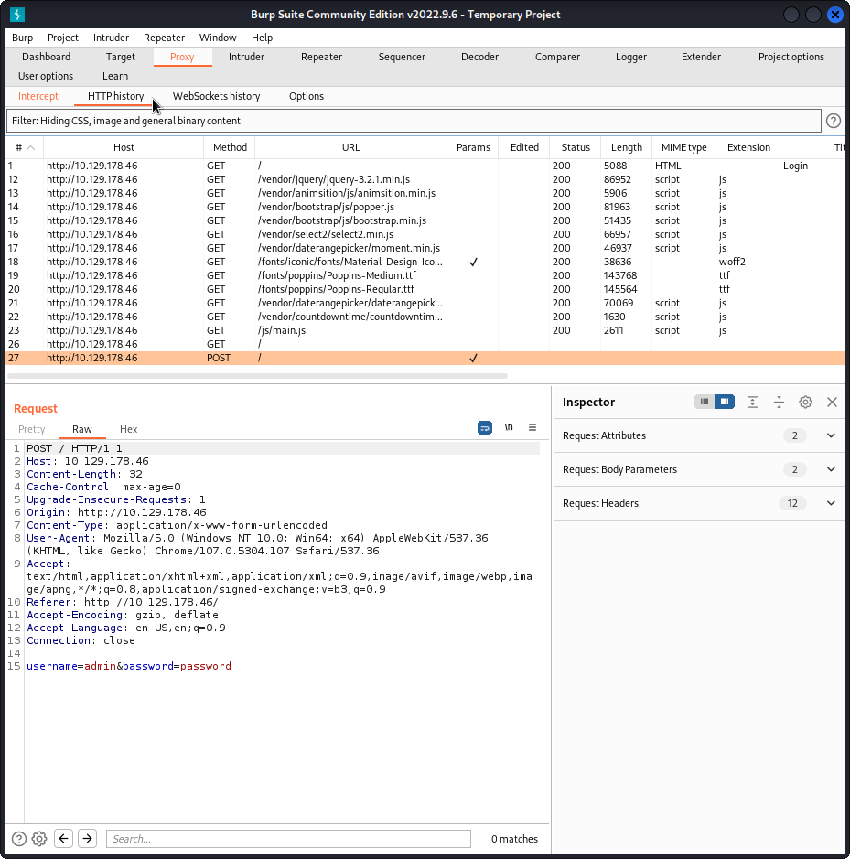Toggle the \n non-printable characters display
The width and height of the screenshot is (850, 859).
509,427
